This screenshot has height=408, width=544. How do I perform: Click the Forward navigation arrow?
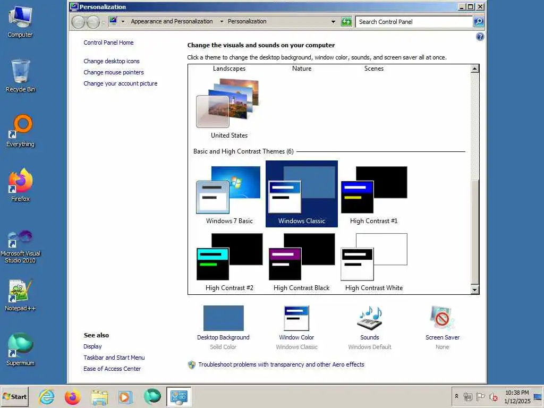(93, 22)
